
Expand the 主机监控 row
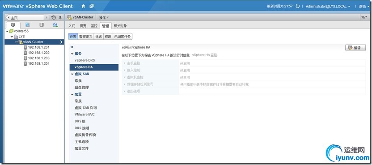[125, 63]
